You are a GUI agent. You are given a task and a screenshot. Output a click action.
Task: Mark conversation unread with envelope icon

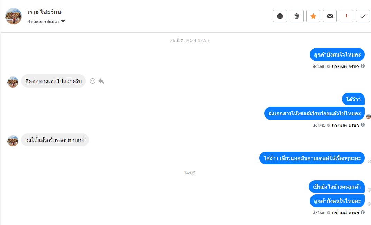click(330, 16)
